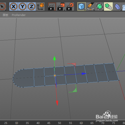Jump to frame 65 on timeline
The height and width of the screenshot is (125, 125).
(x=92, y=123)
